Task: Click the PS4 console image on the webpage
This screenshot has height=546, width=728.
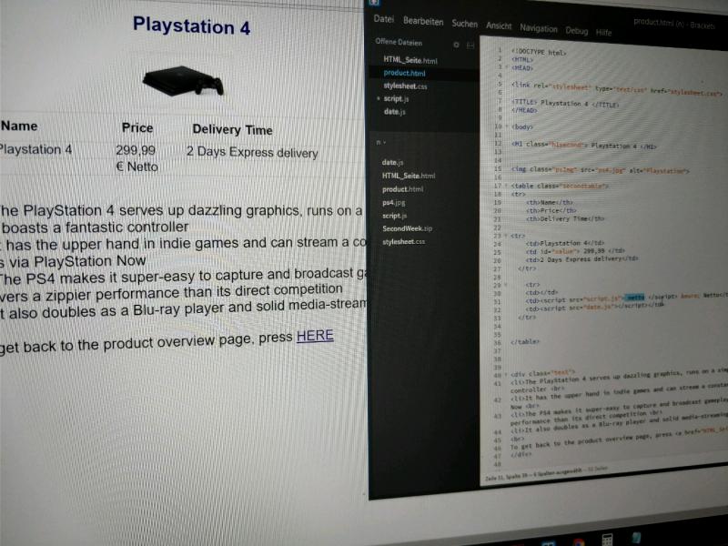Action: coord(184,81)
